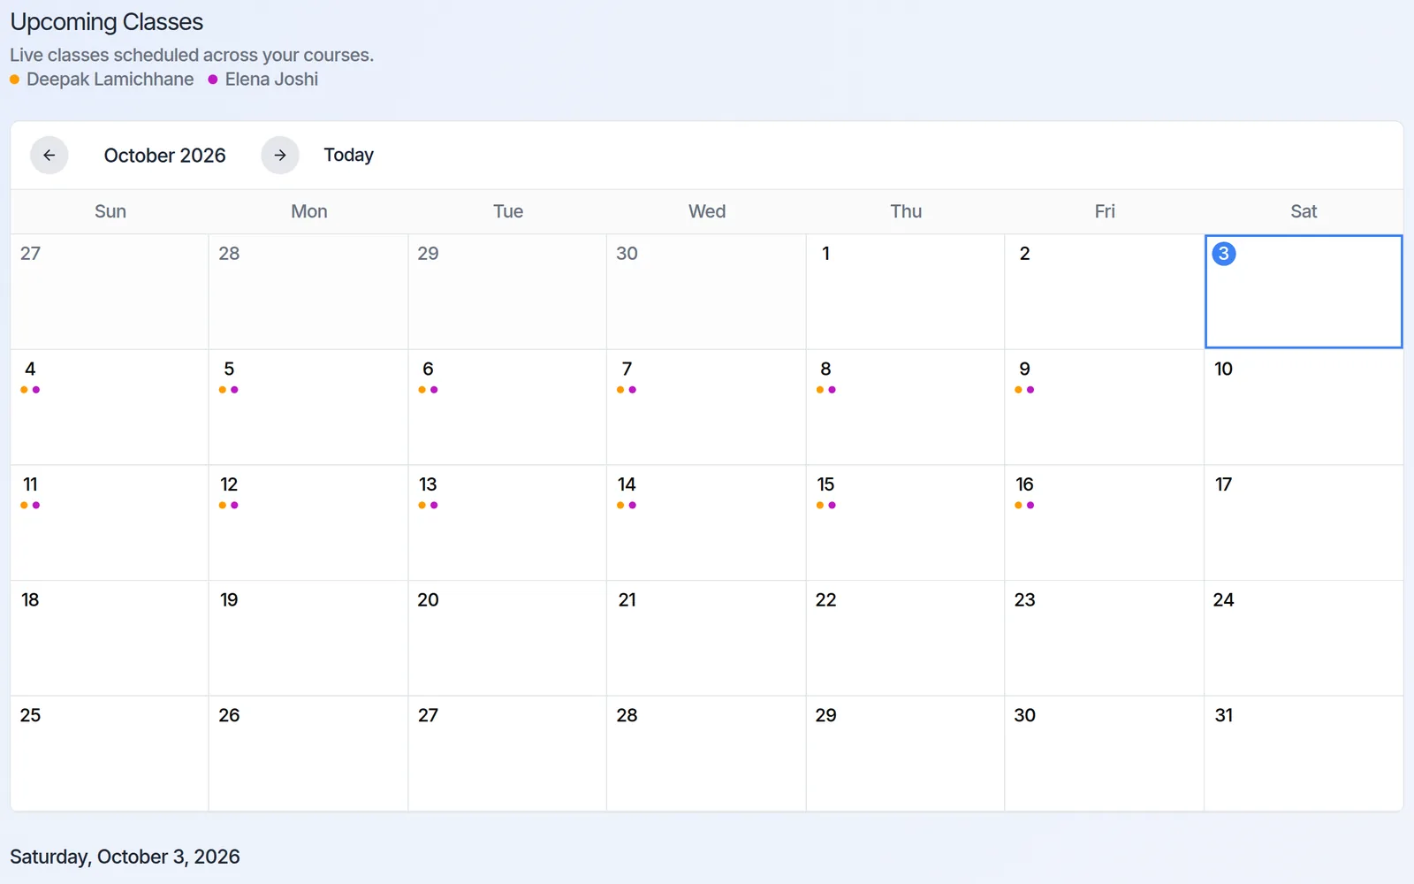Click the Wed column header
The height and width of the screenshot is (884, 1414).
point(707,211)
